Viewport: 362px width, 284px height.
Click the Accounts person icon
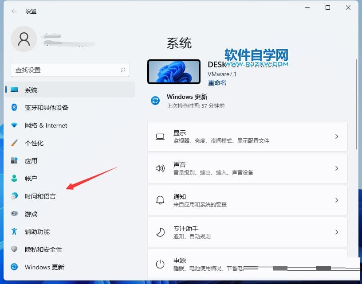(x=14, y=179)
